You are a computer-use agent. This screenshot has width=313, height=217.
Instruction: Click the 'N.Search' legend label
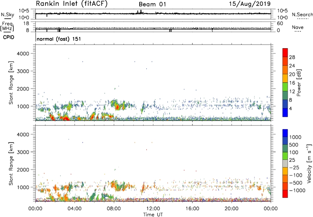[x=302, y=14]
